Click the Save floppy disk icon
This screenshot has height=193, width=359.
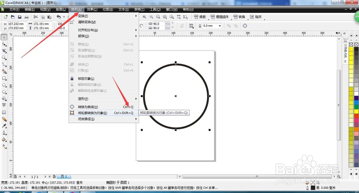[20, 17]
